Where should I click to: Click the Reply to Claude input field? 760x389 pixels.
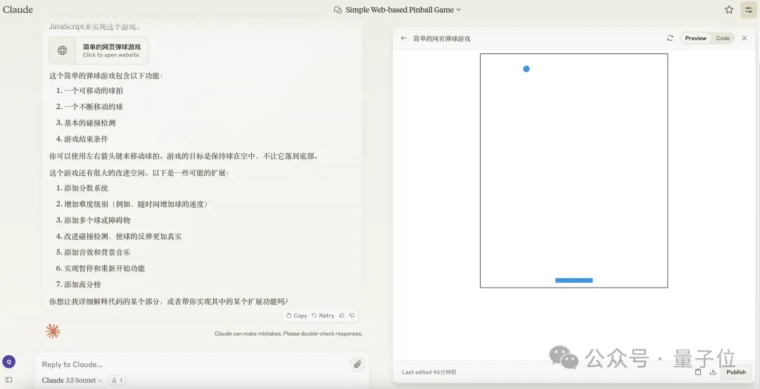pyautogui.click(x=190, y=364)
